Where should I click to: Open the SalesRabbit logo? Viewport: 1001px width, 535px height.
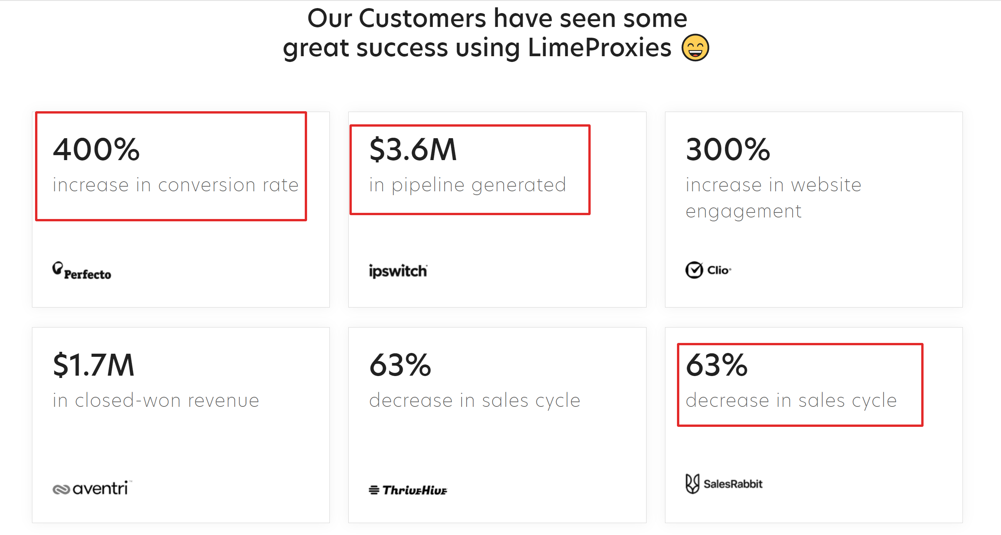point(724,484)
